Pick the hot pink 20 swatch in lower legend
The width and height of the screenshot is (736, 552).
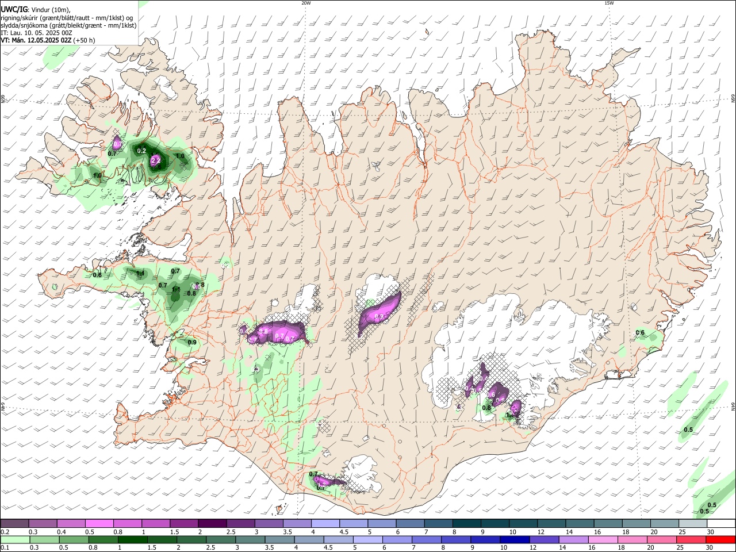point(662,539)
